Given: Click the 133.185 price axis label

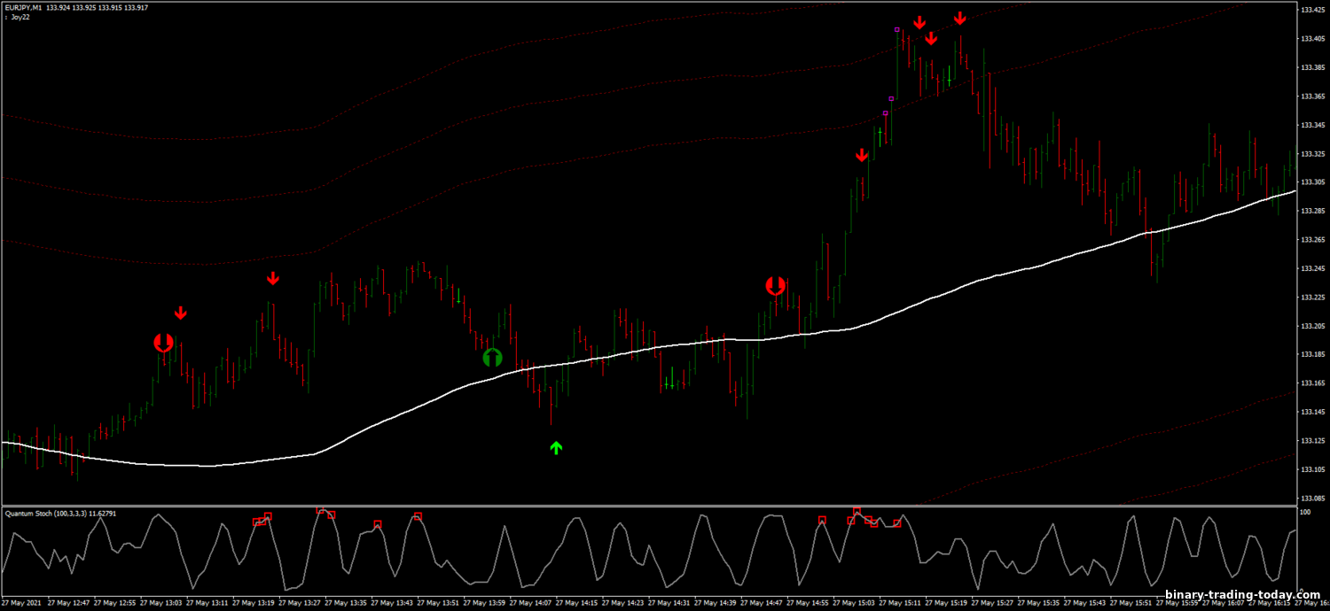Looking at the screenshot, I should point(1312,354).
